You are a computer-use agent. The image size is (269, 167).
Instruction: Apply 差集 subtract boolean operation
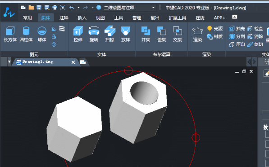(161, 34)
